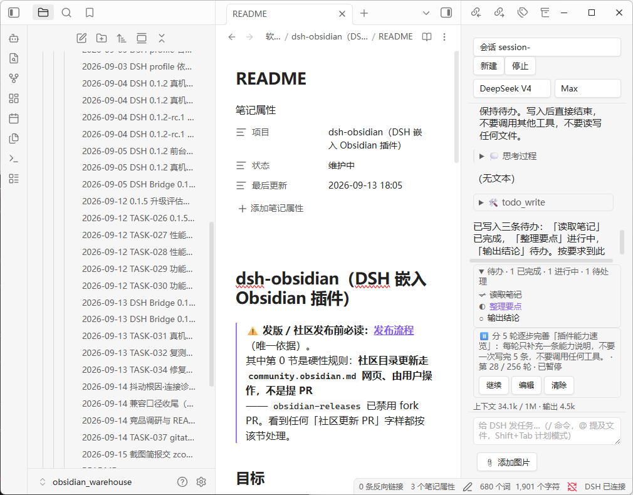Create a new note with pencil icon
This screenshot has width=633, height=495.
pos(81,38)
